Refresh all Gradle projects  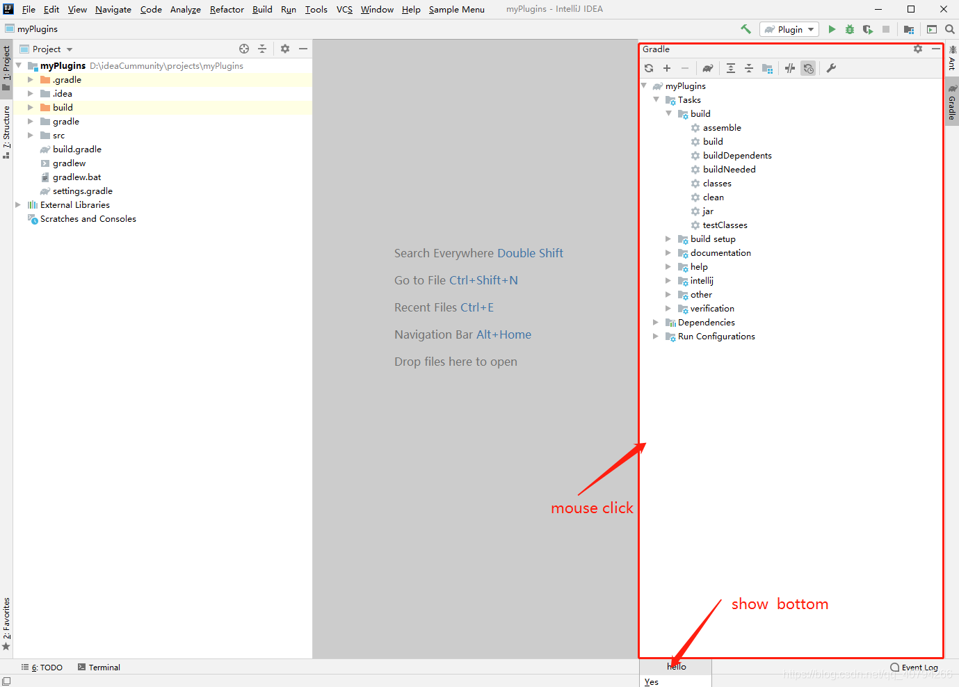[x=649, y=68]
